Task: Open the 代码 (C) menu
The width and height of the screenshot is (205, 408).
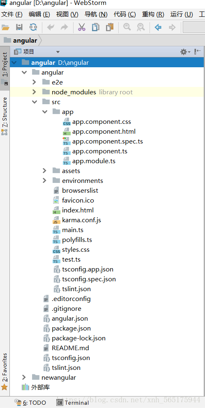Action: tap(124, 14)
